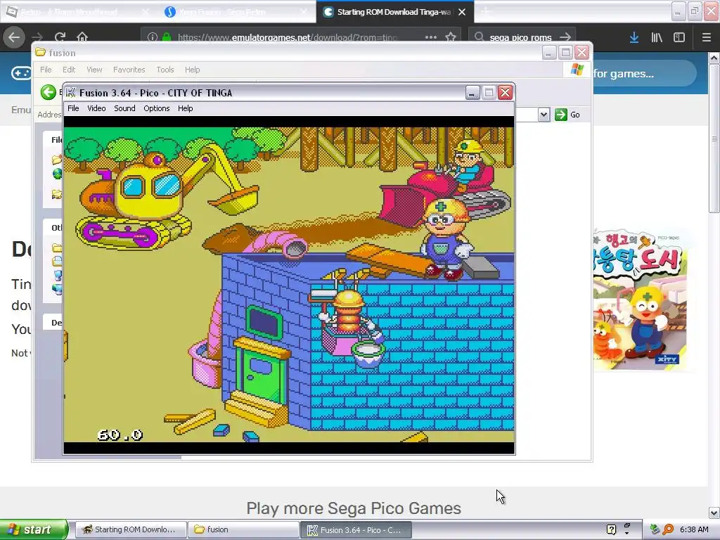Viewport: 720px width, 540px height.
Task: Open Firefox Library icon
Action: pos(657,37)
